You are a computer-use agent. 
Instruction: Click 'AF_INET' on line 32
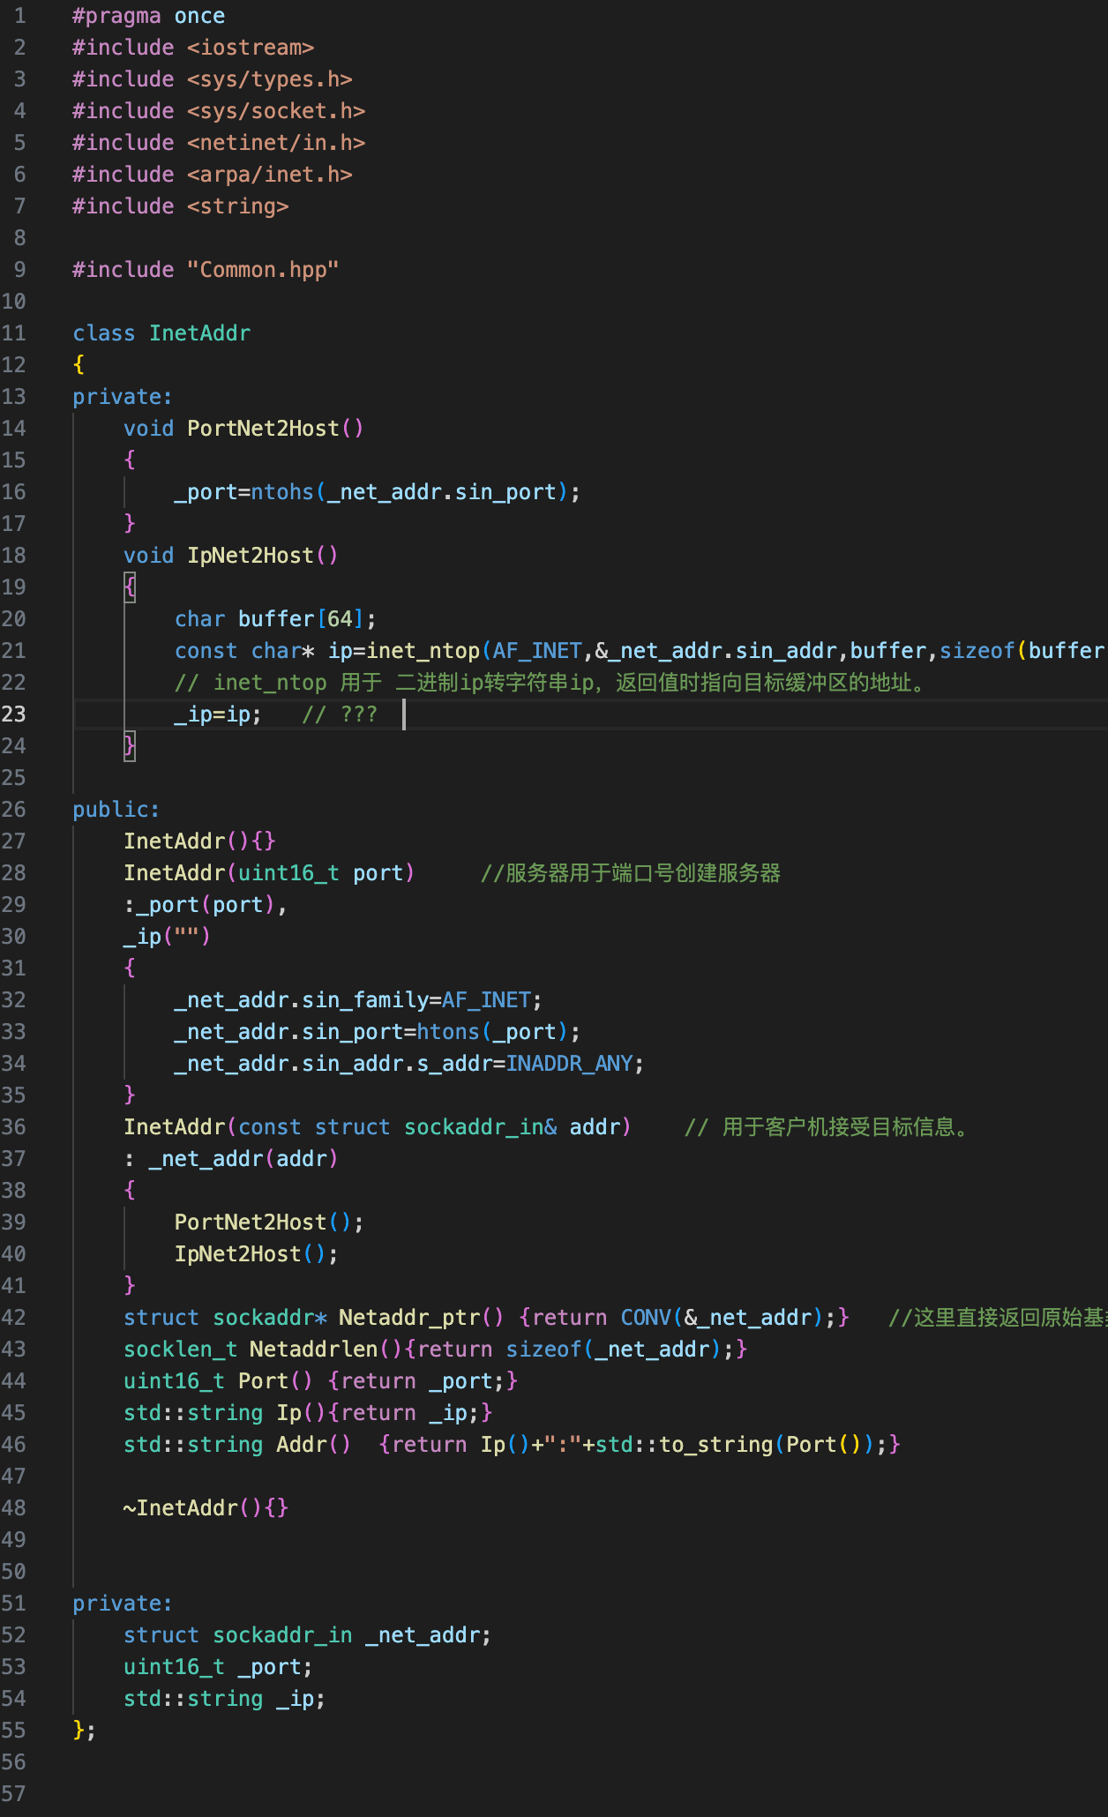coord(487,1000)
